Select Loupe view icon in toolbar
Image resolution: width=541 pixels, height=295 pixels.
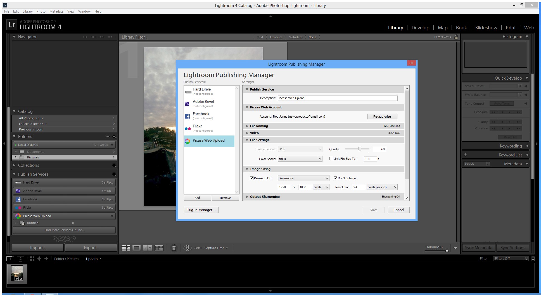pos(136,248)
